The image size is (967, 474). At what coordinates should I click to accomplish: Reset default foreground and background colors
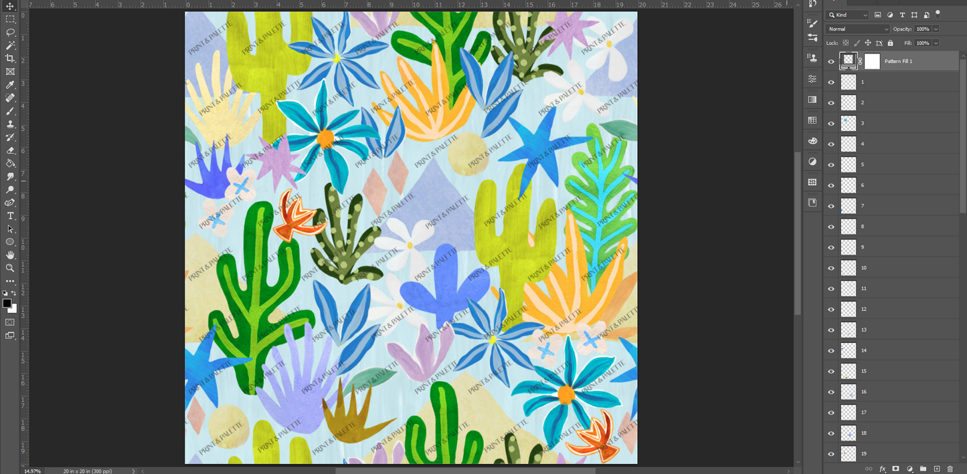click(x=5, y=293)
